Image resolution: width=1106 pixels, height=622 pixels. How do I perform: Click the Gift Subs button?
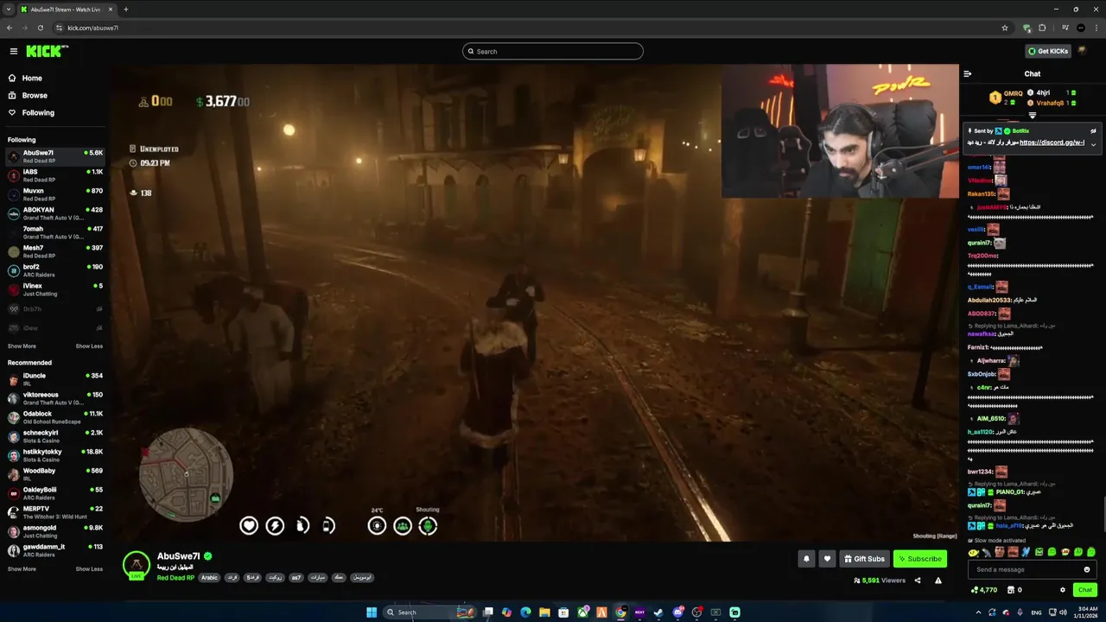[864, 559]
